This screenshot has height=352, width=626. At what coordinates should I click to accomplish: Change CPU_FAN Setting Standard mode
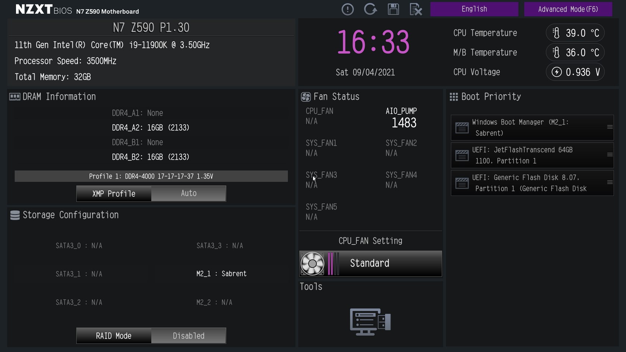pos(370,263)
